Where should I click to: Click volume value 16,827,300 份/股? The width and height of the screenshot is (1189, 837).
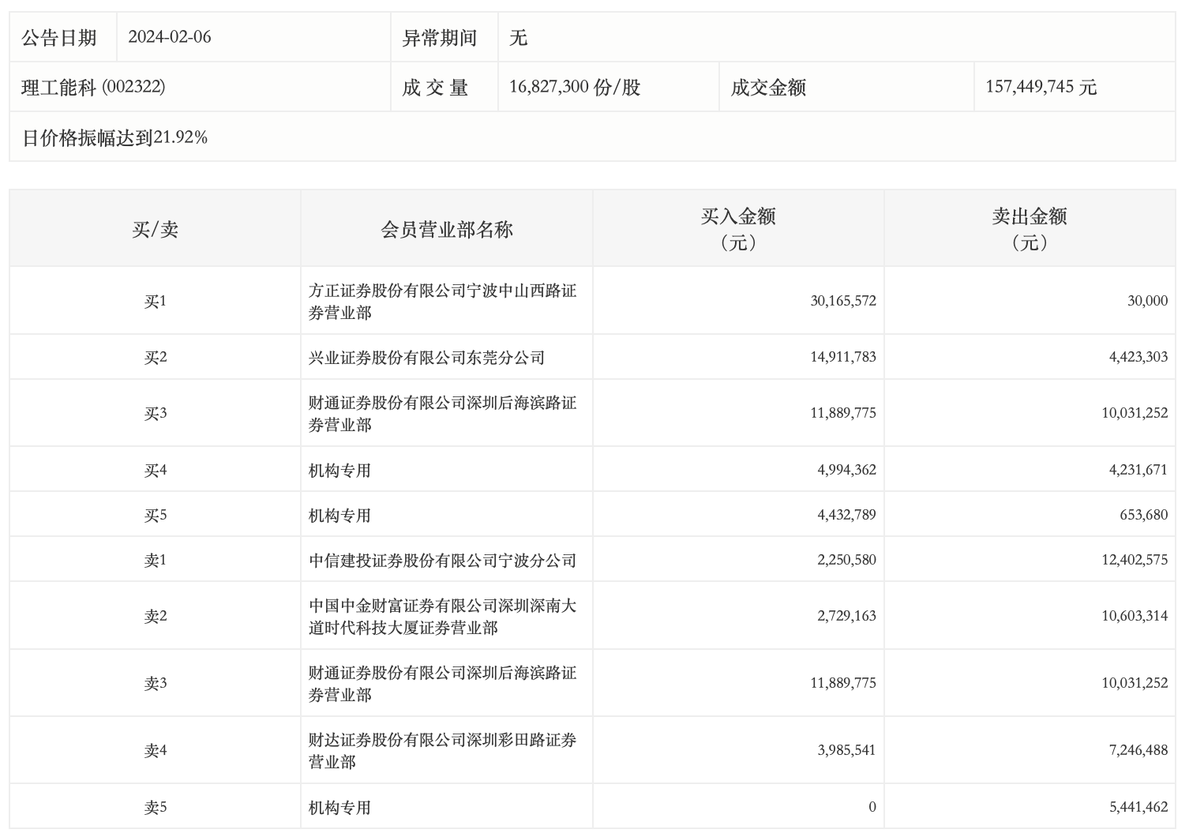(574, 87)
